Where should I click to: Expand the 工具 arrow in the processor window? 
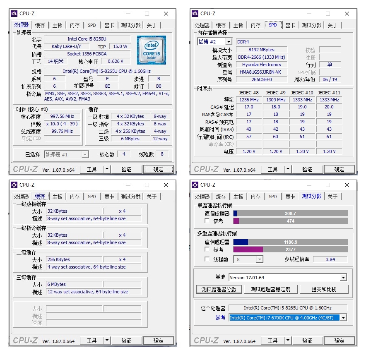107,169
